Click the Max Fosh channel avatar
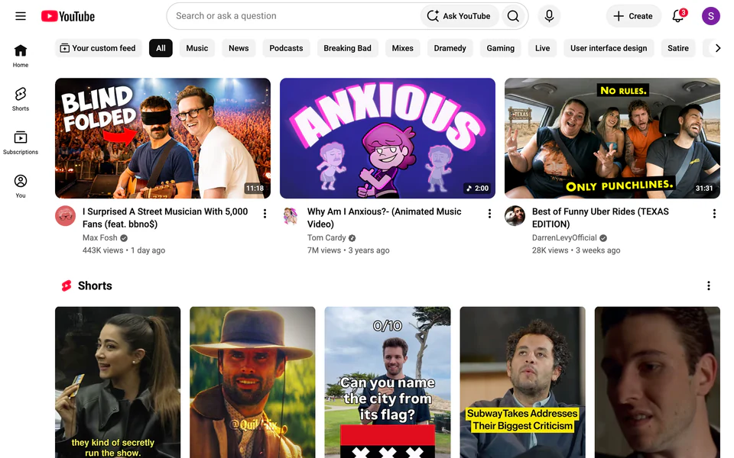 [x=66, y=216]
